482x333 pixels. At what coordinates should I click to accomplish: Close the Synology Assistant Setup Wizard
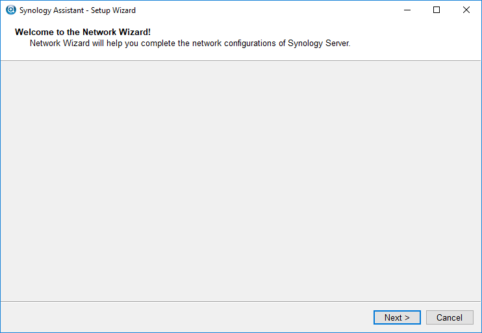pos(466,10)
